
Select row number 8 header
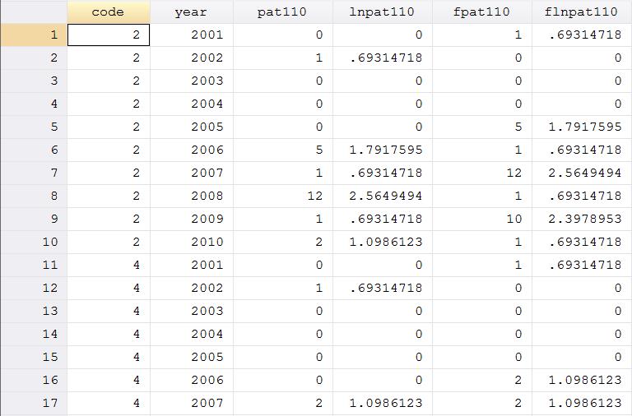coord(33,196)
